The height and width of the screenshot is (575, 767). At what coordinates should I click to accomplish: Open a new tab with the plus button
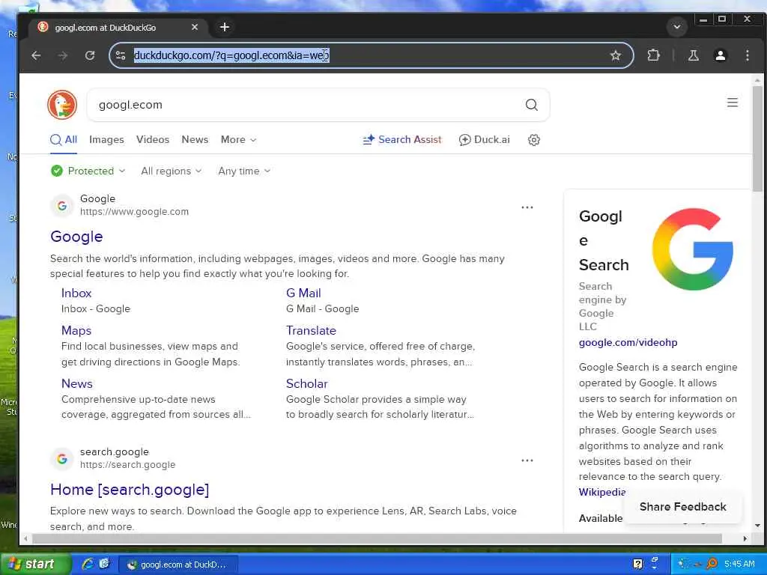click(x=225, y=27)
